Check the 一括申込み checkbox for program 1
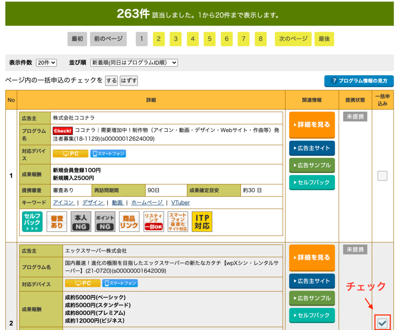 pos(382,176)
